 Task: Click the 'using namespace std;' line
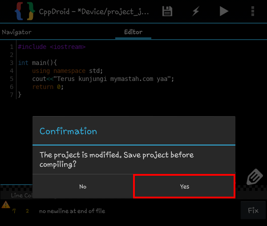click(x=67, y=71)
